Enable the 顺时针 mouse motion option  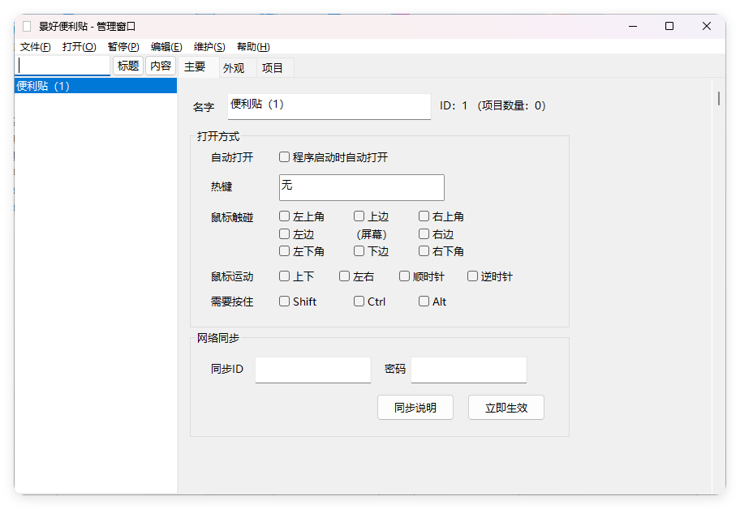coord(404,276)
